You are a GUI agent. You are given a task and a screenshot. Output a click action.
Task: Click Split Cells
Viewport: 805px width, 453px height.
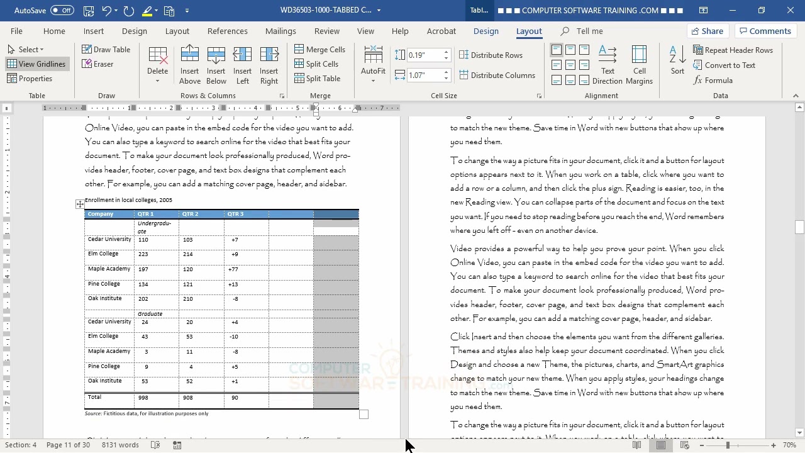316,64
